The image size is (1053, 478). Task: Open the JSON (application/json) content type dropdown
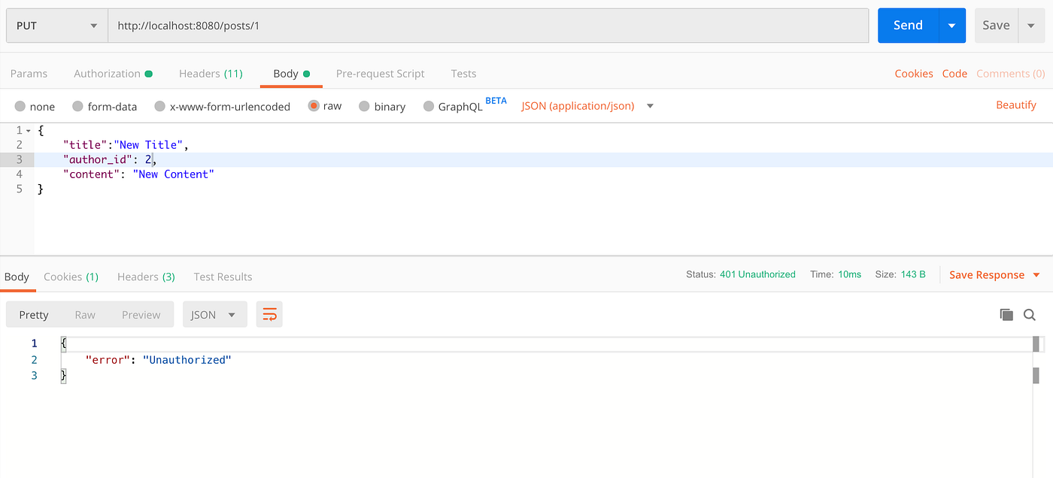[x=587, y=106]
